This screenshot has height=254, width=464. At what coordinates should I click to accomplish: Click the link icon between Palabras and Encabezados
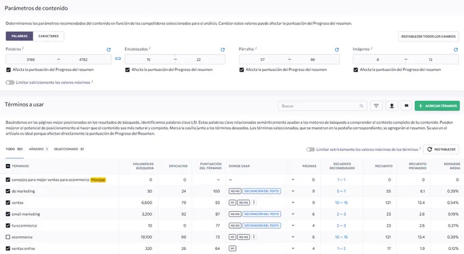click(x=118, y=59)
